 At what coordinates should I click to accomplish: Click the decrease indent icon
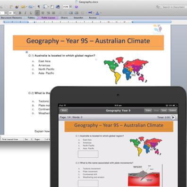(71, 13)
